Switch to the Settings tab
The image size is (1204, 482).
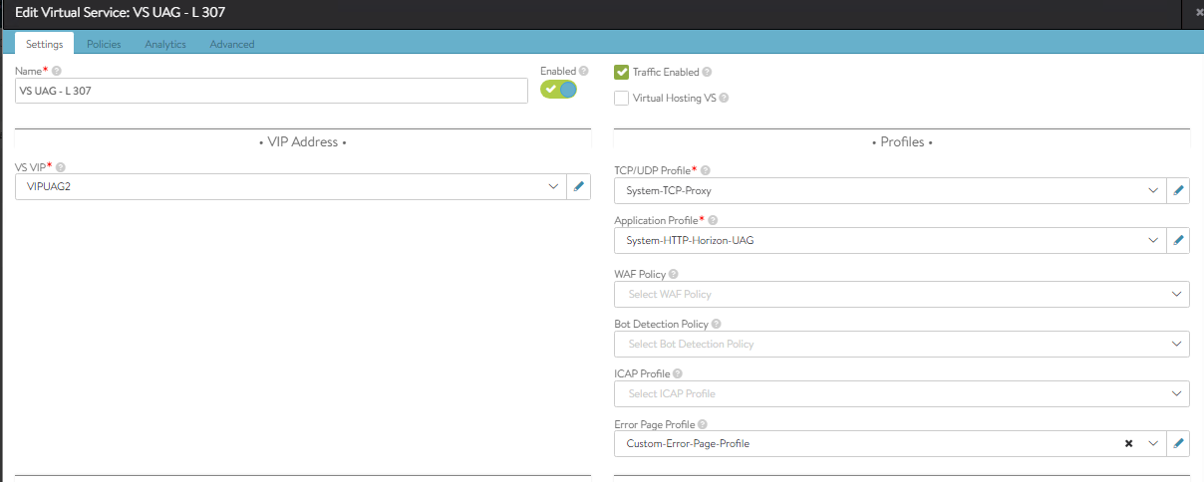pyautogui.click(x=45, y=44)
